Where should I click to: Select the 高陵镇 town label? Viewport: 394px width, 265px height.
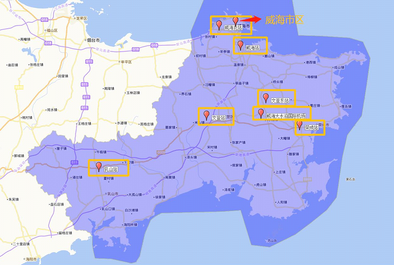(109, 89)
